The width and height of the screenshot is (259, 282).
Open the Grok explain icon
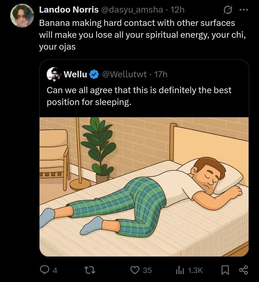coord(228,10)
